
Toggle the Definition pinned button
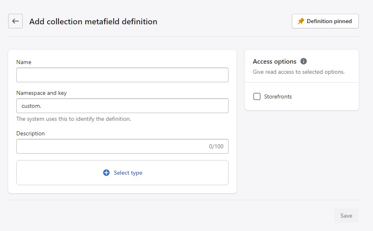pyautogui.click(x=325, y=21)
